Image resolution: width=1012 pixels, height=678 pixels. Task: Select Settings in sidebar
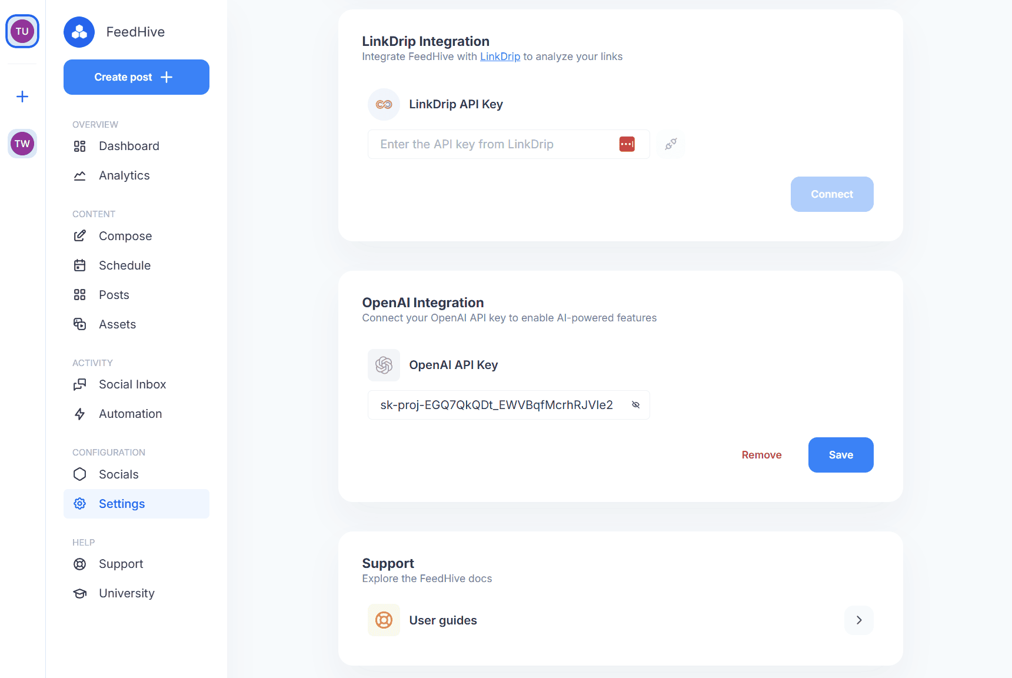click(x=137, y=504)
